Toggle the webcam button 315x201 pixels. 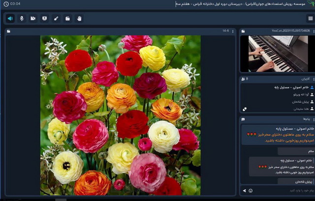(33, 19)
